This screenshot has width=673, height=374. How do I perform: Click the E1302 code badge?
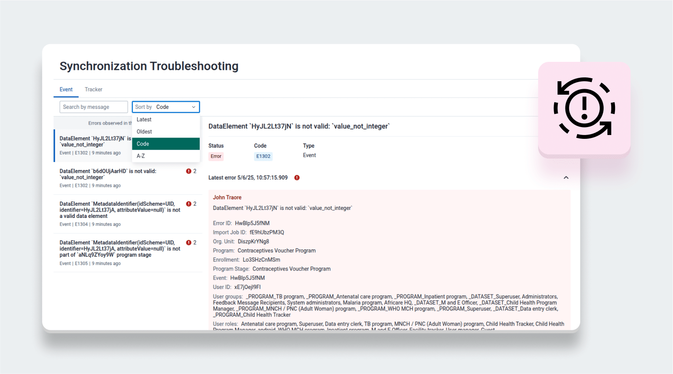pos(263,156)
